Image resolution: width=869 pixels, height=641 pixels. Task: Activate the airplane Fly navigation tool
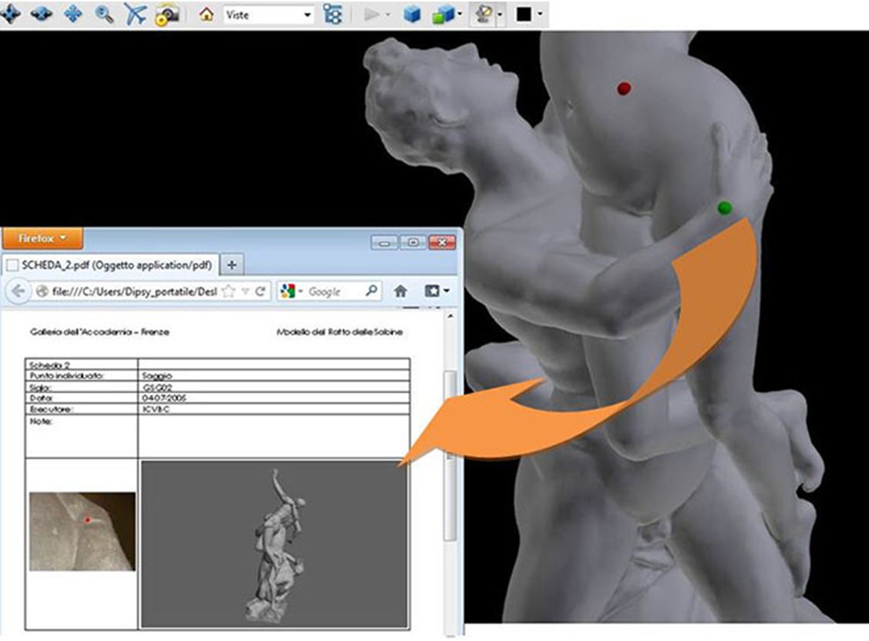tap(135, 15)
